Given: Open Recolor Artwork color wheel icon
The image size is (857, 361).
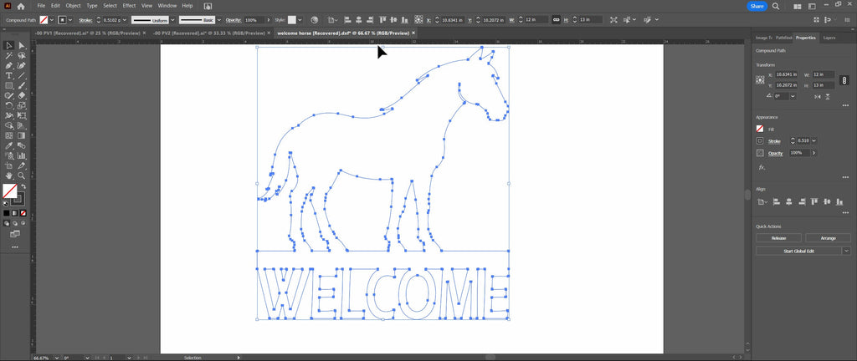Looking at the screenshot, I should pyautogui.click(x=315, y=19).
